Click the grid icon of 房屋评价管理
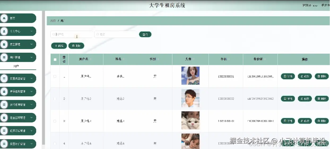The height and width of the screenshot is (149, 330). pos(4,144)
